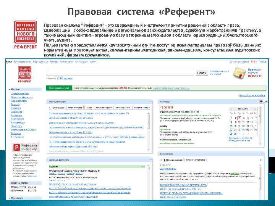Click the main search input field
This screenshot has width=275, height=206.
[x=120, y=73]
